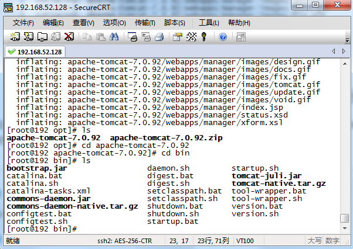Click the Public Key key icon
The width and height of the screenshot is (353, 249).
pyautogui.click(x=204, y=37)
